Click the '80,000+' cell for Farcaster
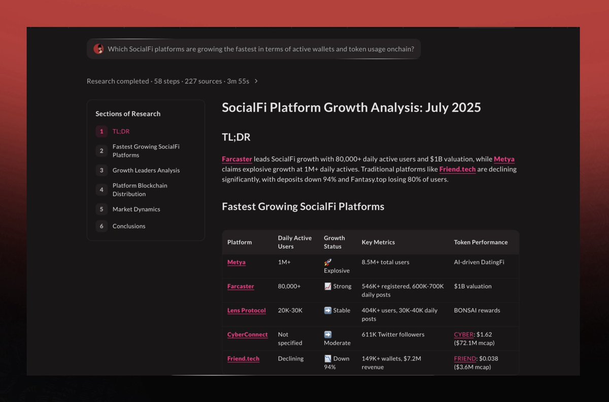 (x=289, y=286)
